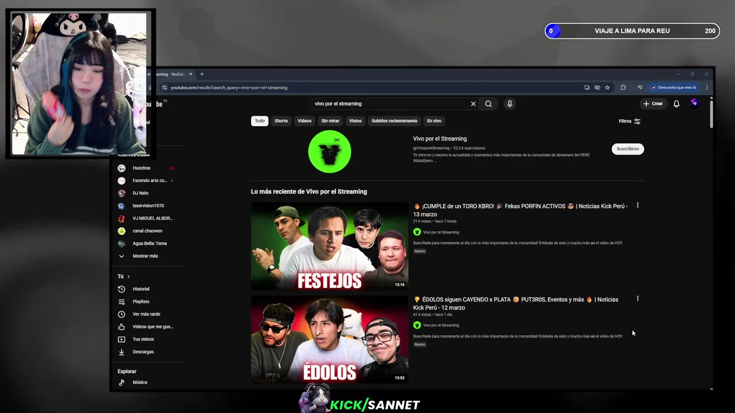Select the Videos filter chip

pos(304,121)
